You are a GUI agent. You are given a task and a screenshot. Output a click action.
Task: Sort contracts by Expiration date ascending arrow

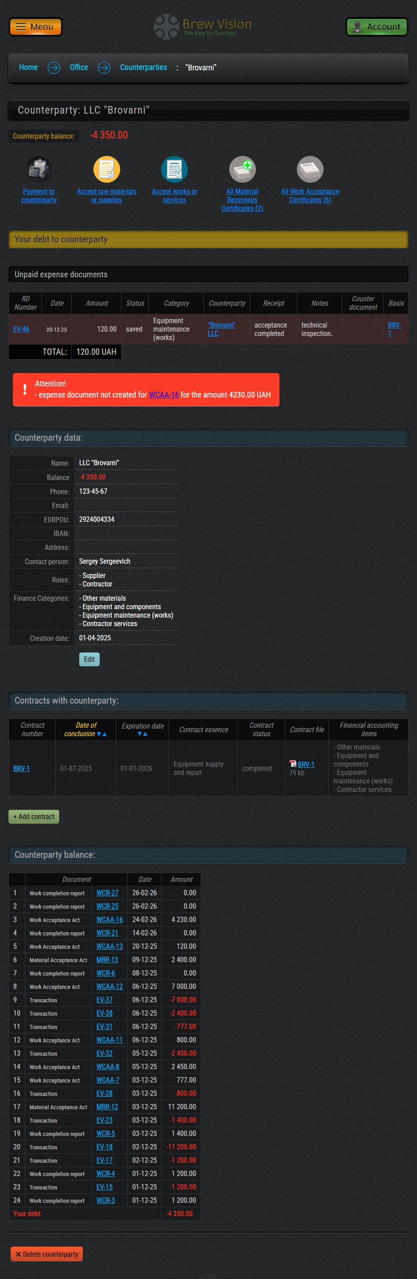click(145, 734)
